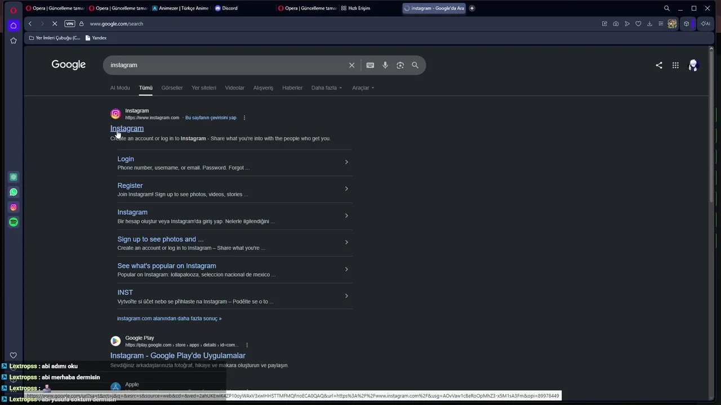This screenshot has height=405, width=721.
Task: Open the Google account avatar
Action: 693,65
